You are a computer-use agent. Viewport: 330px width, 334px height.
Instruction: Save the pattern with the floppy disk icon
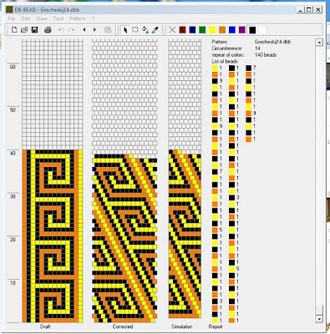(34, 30)
